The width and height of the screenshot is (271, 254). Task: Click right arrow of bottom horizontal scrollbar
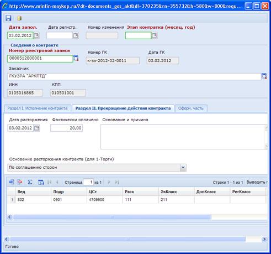(264, 239)
